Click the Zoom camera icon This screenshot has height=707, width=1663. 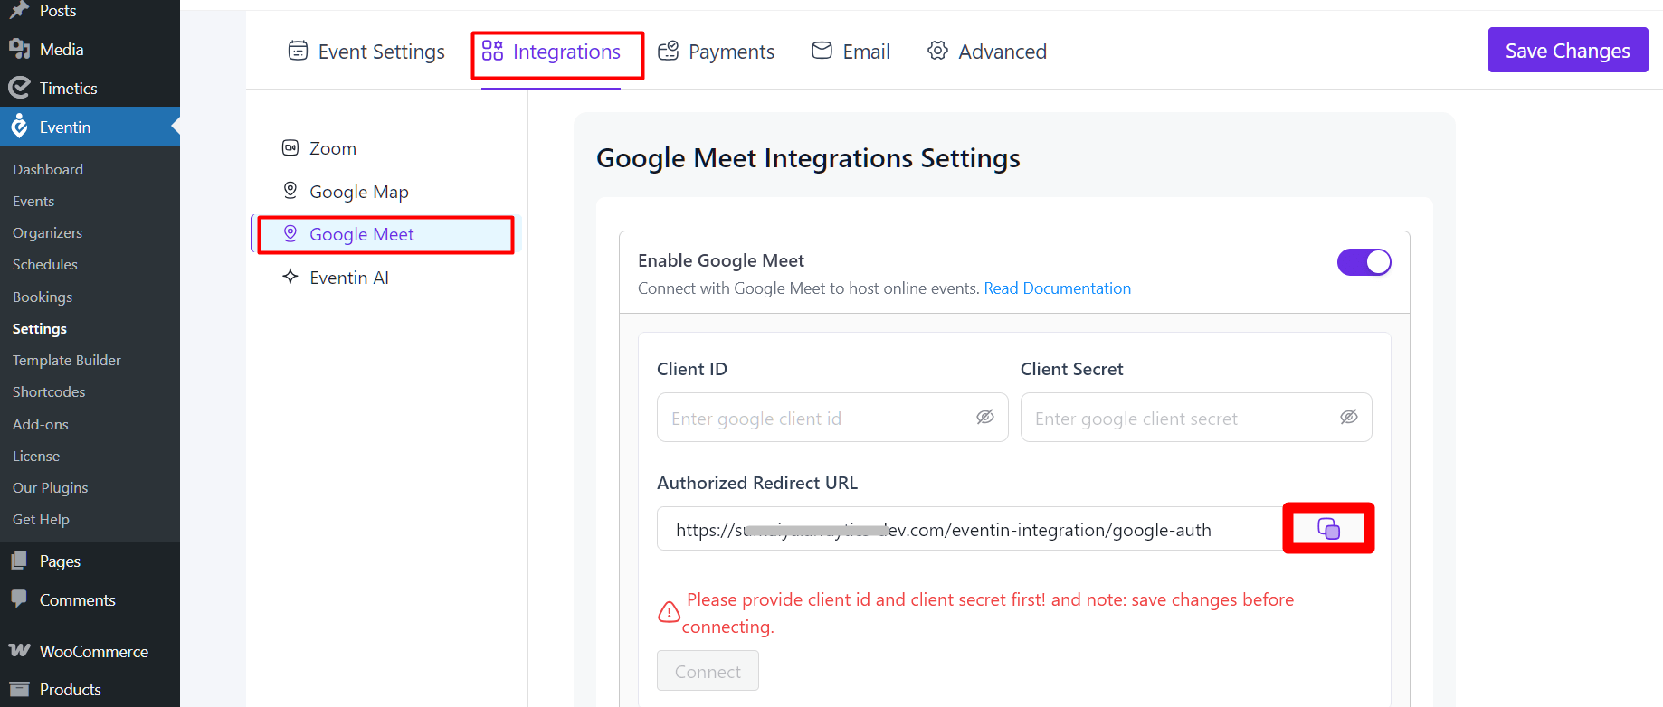tap(290, 147)
